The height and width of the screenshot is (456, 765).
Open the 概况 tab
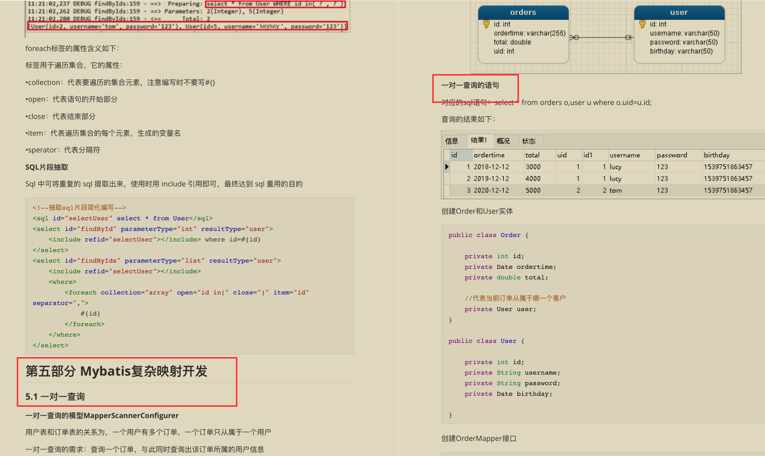point(503,141)
